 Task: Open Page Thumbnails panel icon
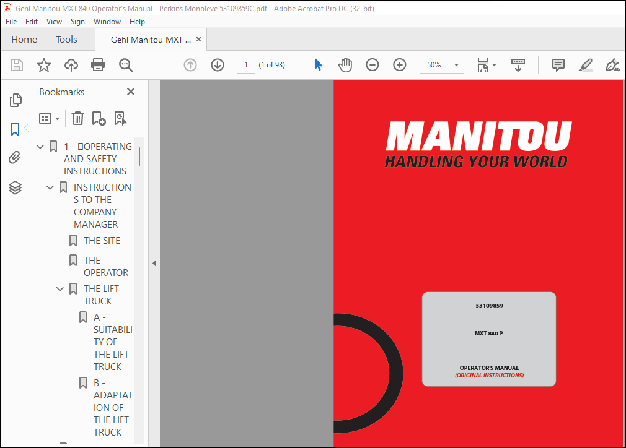pyautogui.click(x=15, y=100)
